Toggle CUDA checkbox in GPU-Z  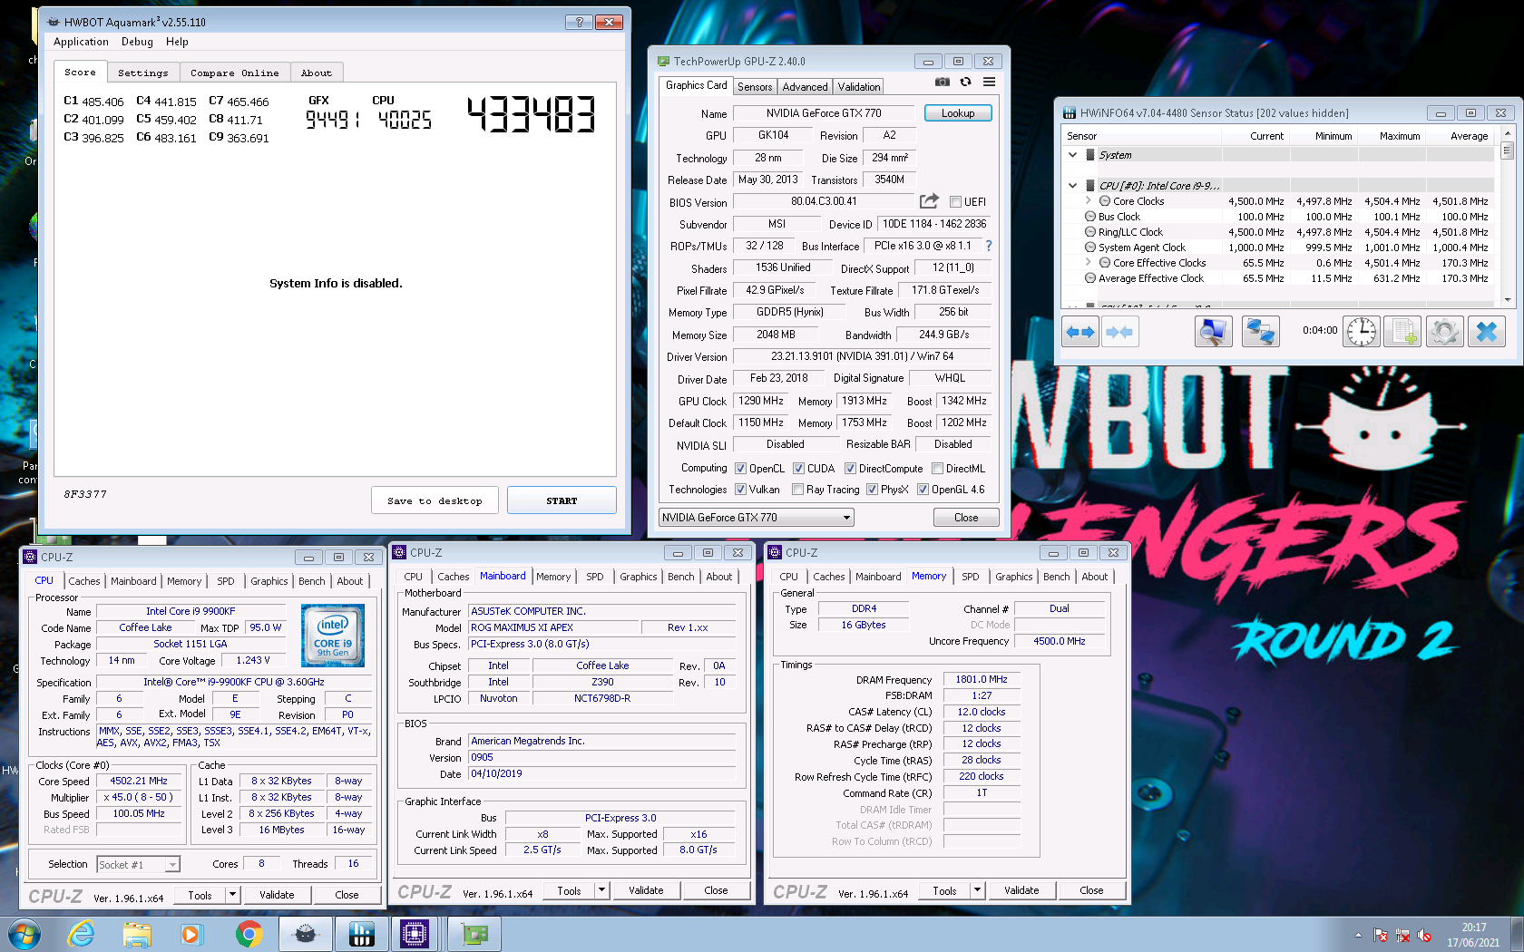pos(798,469)
